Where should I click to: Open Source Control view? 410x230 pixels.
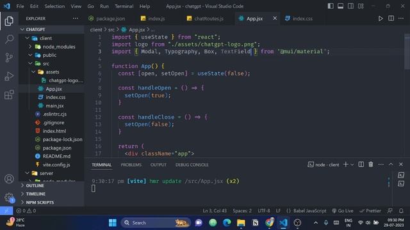pos(9,57)
